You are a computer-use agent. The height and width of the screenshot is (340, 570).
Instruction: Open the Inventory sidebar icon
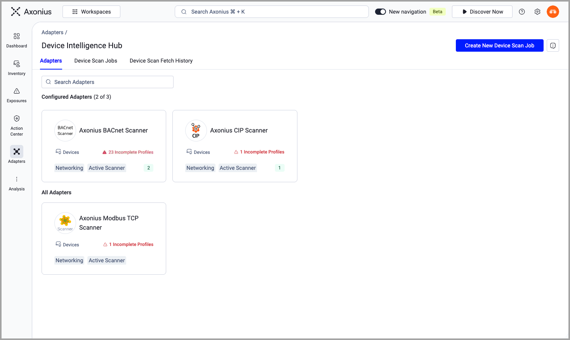17,64
